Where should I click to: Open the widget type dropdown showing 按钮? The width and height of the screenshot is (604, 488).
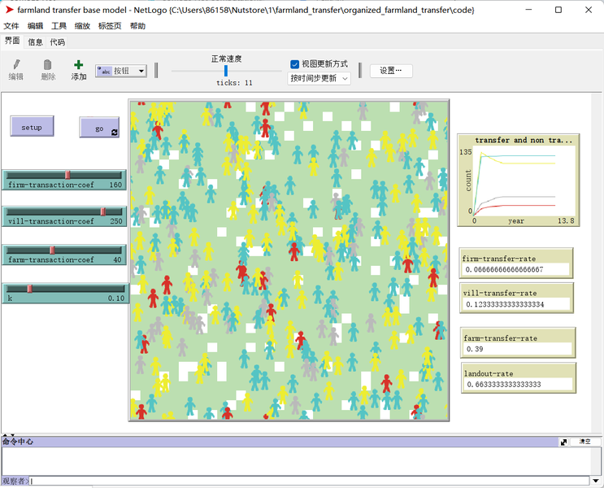coord(121,71)
